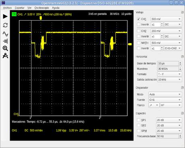Open Flanco HF filter dropdown
Screen dimensions: 185x148
tap(170, 105)
